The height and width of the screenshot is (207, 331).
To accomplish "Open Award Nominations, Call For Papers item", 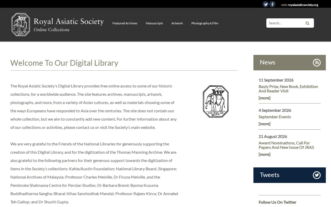I will (286, 145).
